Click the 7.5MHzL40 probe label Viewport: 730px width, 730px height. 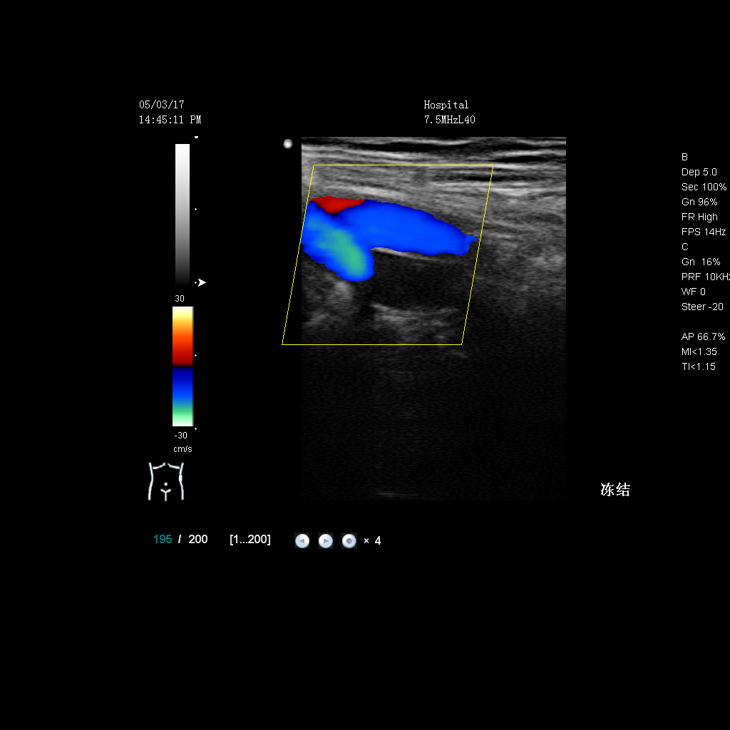449,120
